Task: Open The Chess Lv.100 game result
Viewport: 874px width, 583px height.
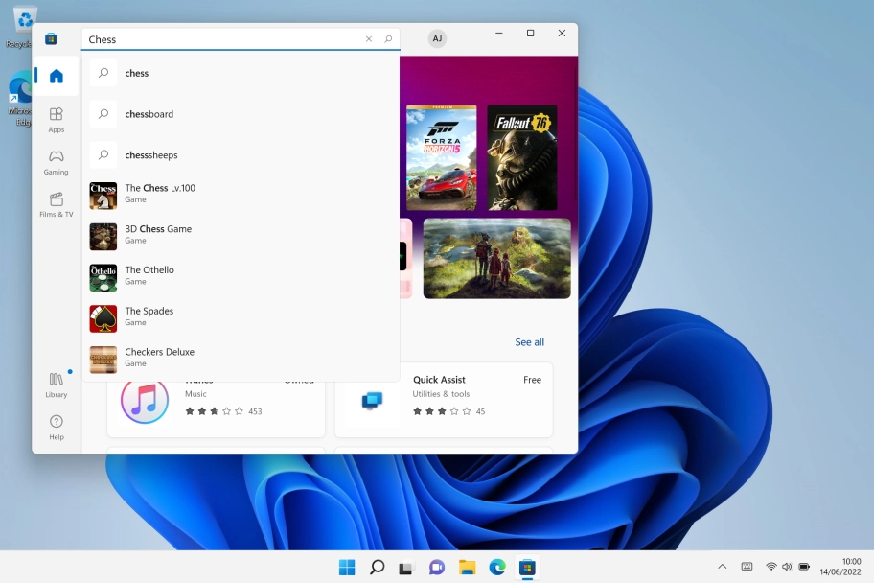Action: (x=160, y=195)
